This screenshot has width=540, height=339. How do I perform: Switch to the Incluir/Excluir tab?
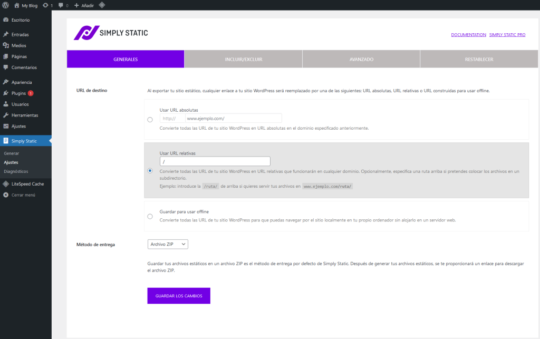pyautogui.click(x=243, y=59)
